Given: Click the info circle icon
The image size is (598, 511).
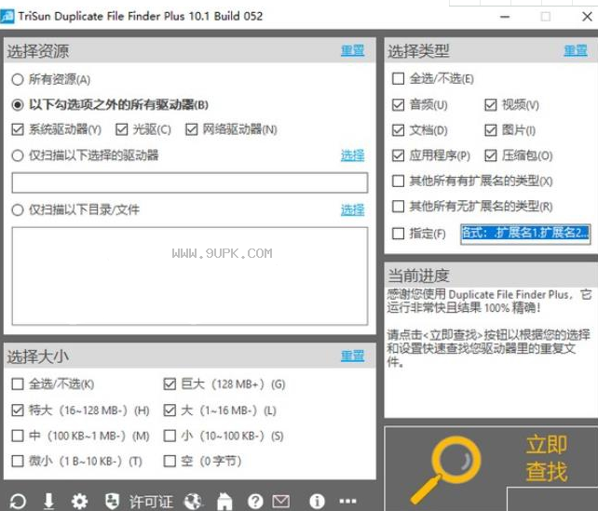Looking at the screenshot, I should point(317,501).
